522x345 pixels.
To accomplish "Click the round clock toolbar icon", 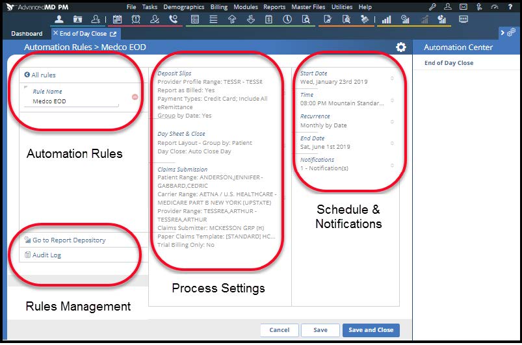I will pyautogui.click(x=287, y=19).
